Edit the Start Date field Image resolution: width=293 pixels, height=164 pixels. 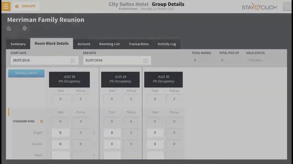point(44,61)
